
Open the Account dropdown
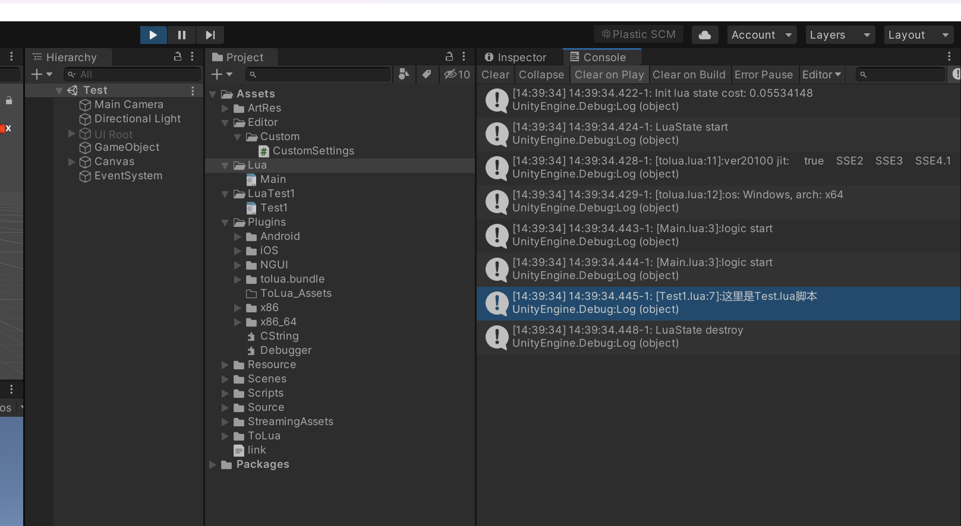[x=762, y=35]
